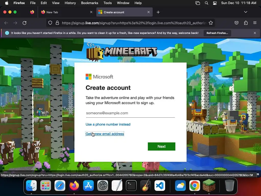The height and width of the screenshot is (196, 261).
Task: Open Launchpad from the dock
Action: (46, 186)
